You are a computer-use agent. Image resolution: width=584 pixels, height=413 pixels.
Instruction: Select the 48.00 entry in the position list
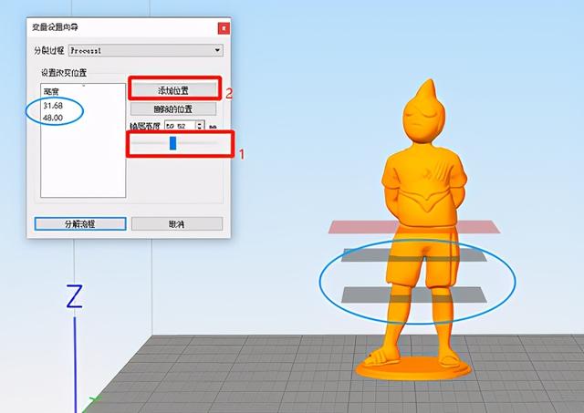(x=53, y=118)
